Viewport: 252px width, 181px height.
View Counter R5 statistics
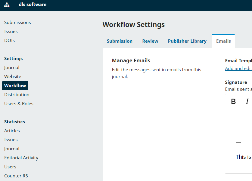16,176
